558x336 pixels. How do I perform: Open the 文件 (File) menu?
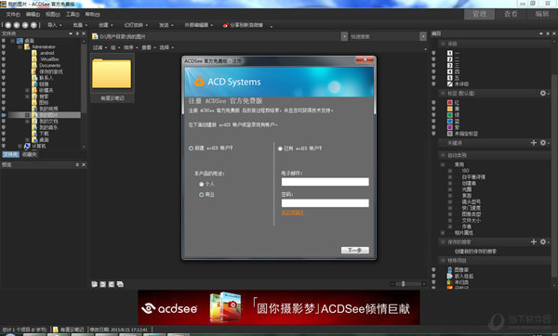13,14
